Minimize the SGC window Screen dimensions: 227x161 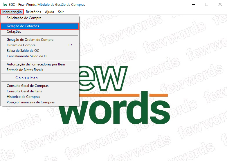194,4
